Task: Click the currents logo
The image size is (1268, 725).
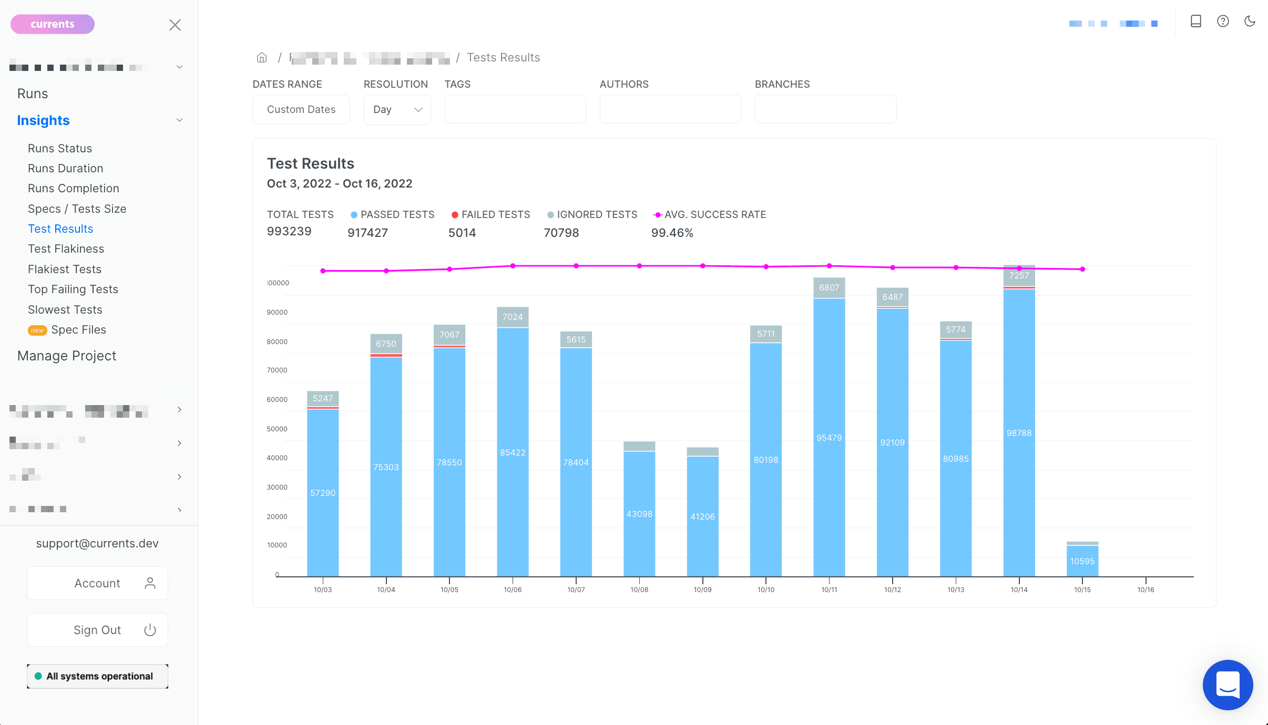Action: pos(53,24)
